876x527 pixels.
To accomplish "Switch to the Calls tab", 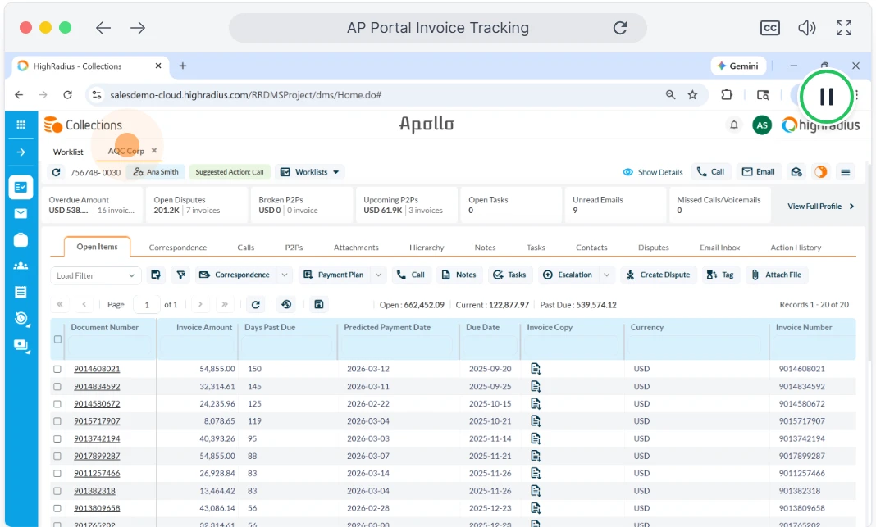I will point(246,248).
